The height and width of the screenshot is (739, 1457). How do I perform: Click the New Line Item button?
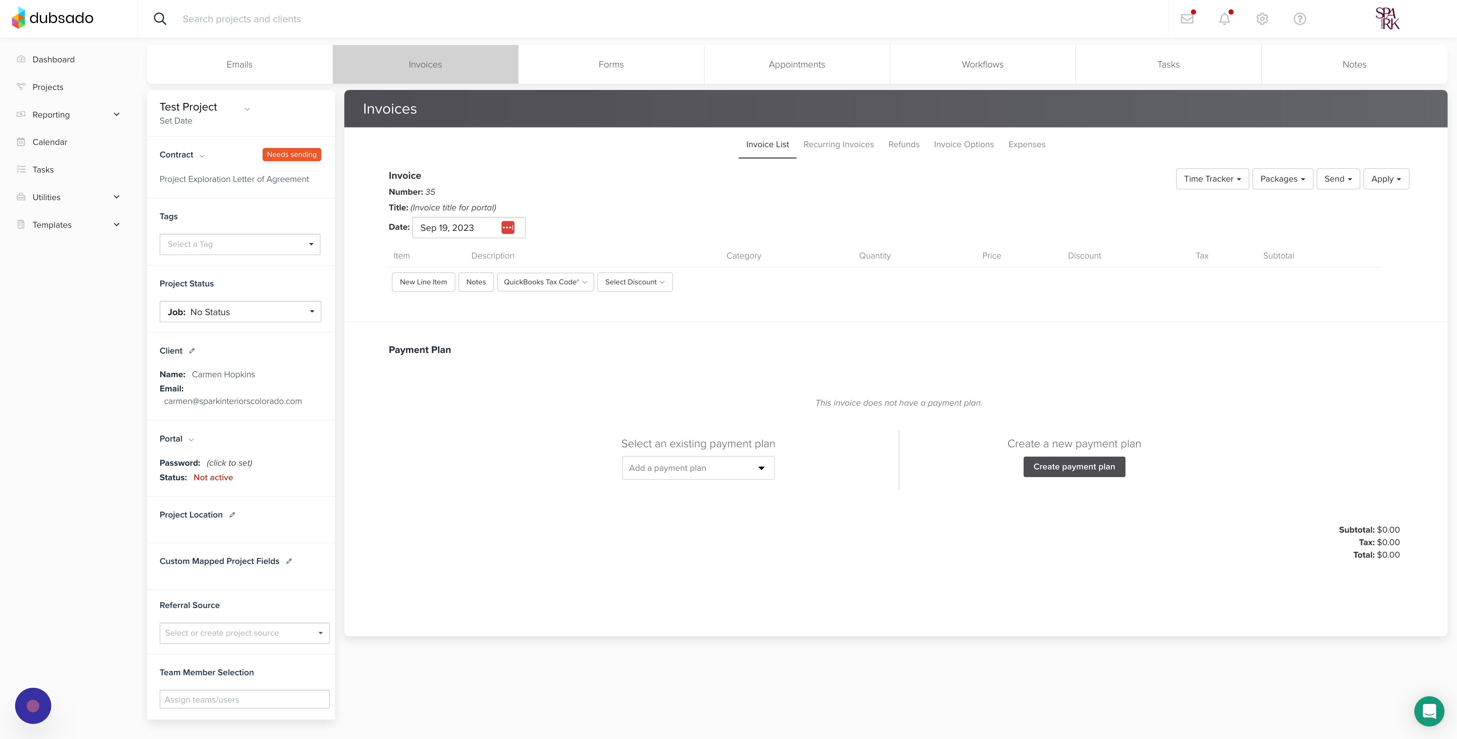(423, 282)
